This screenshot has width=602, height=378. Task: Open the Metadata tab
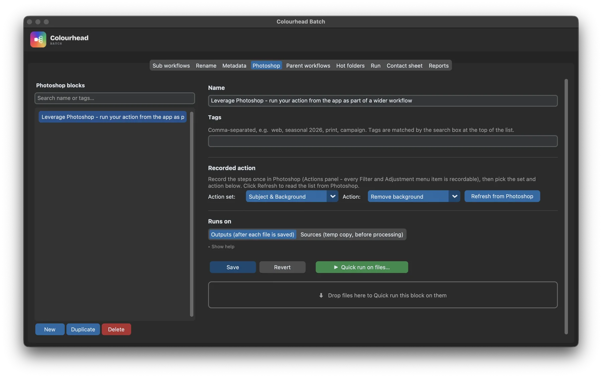(234, 66)
